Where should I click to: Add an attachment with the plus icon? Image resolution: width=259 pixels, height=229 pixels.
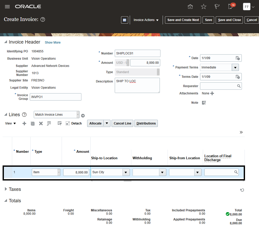click(212, 93)
